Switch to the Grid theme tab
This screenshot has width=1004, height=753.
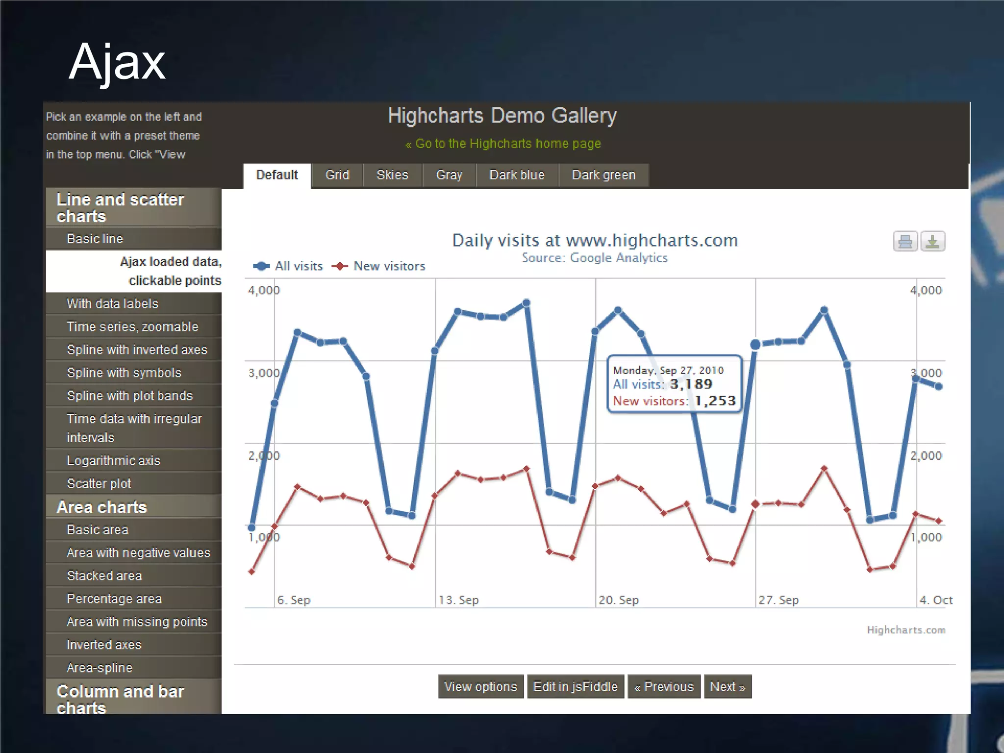[x=337, y=175]
